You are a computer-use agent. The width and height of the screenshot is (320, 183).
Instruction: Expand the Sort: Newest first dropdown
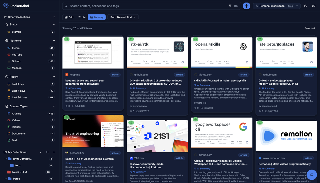coord(123,17)
